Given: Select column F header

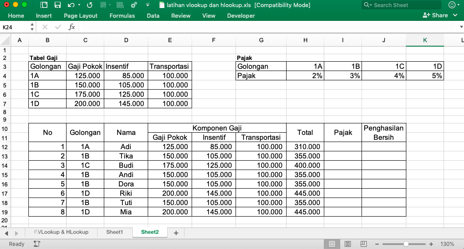Looking at the screenshot, I should click(x=214, y=40).
